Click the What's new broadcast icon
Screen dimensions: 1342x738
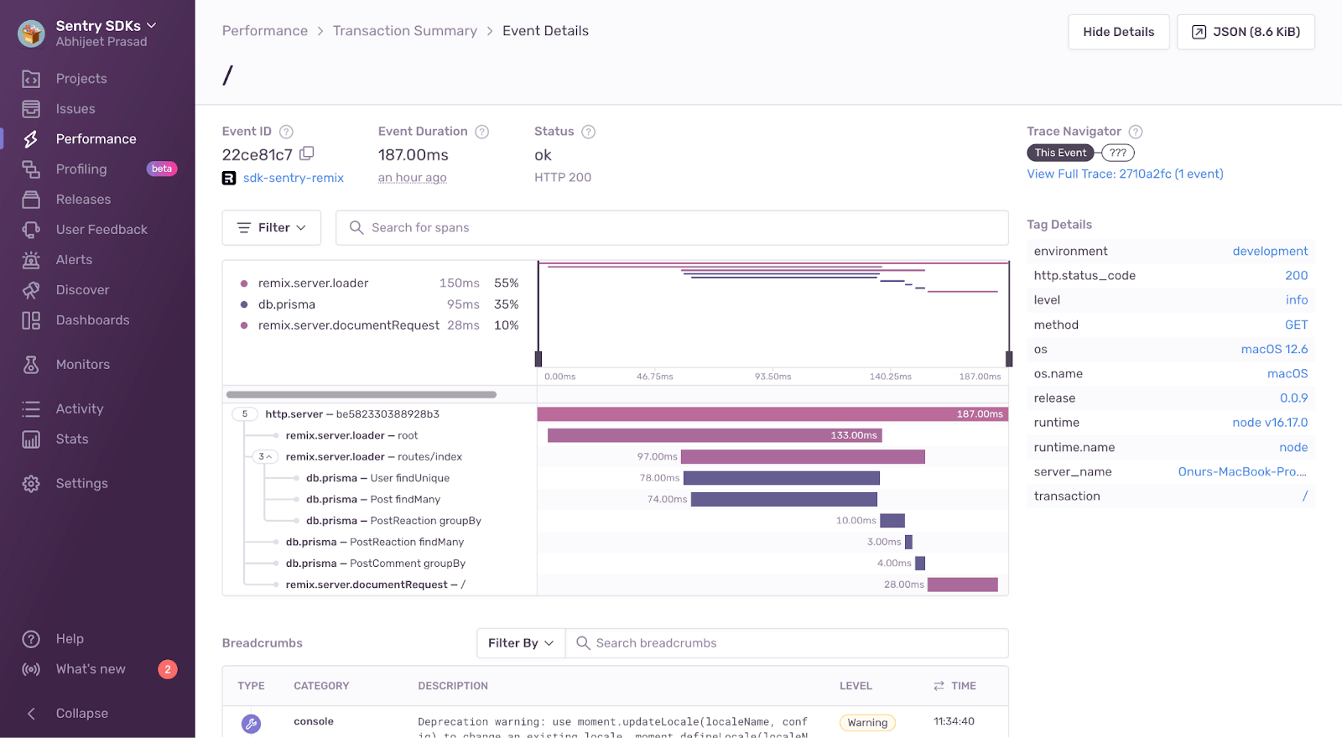(31, 669)
